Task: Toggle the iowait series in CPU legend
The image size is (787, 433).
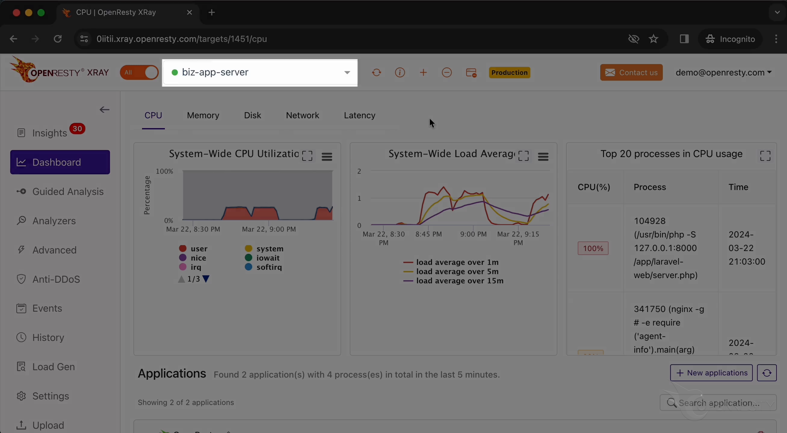Action: pos(262,258)
